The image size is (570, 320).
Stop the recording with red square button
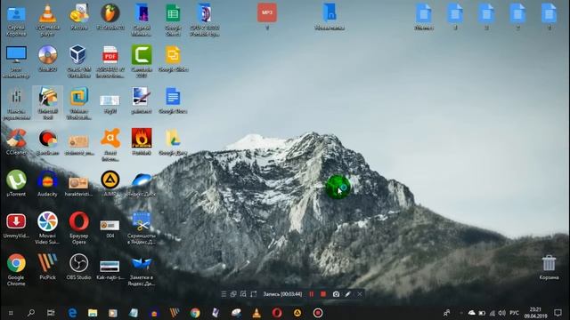[323, 294]
